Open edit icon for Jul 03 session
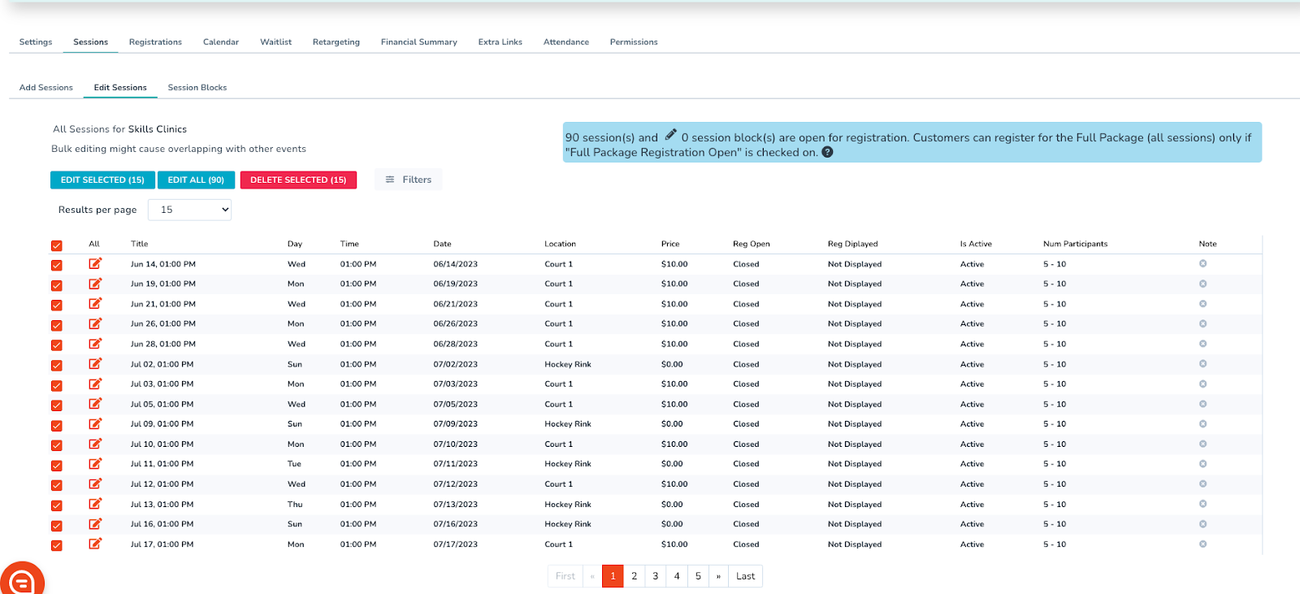The width and height of the screenshot is (1300, 594). tap(95, 384)
